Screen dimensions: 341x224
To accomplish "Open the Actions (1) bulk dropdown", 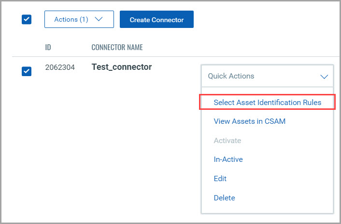I will tap(79, 20).
